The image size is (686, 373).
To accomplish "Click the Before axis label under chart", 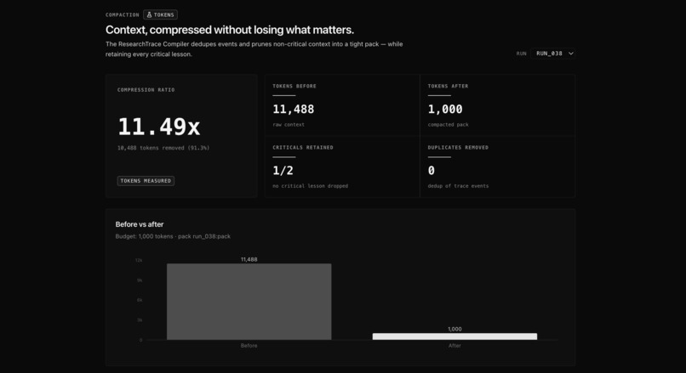I will coord(249,346).
